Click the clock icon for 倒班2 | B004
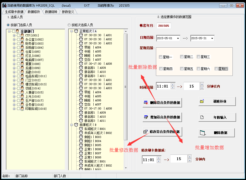This screenshot has width=246, height=180. click(x=81, y=141)
